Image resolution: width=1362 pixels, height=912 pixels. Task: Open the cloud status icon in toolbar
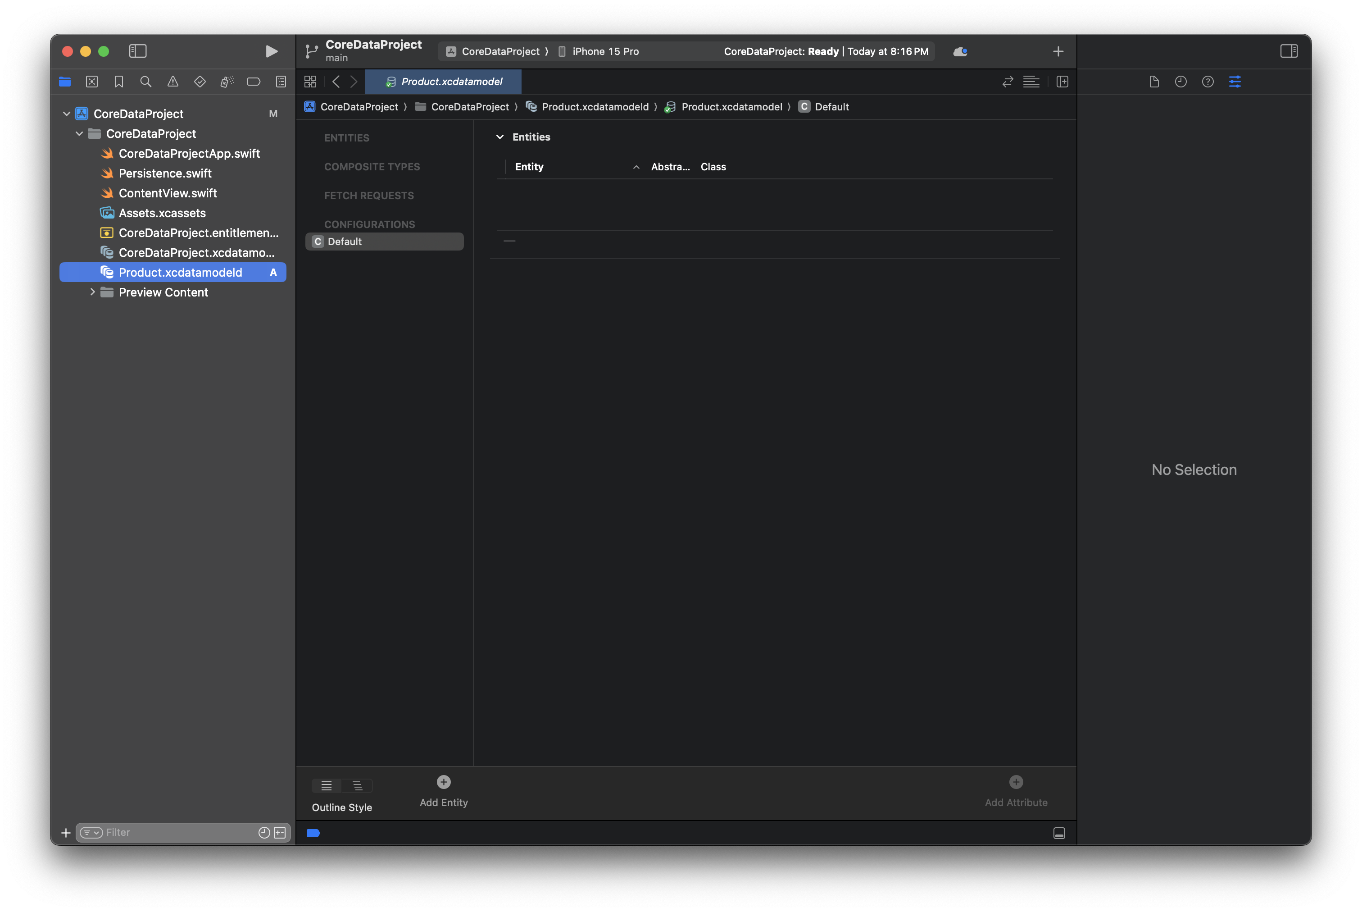(960, 52)
